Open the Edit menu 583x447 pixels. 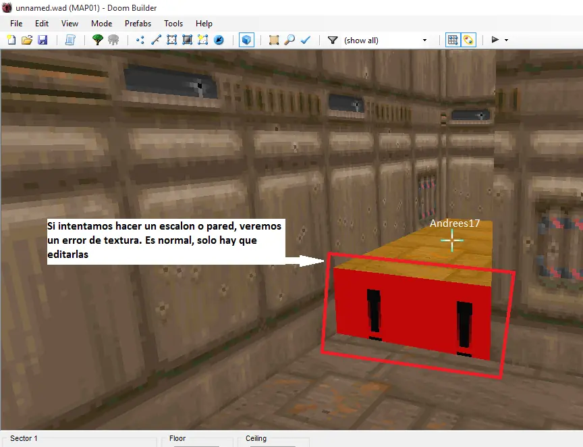(42, 24)
